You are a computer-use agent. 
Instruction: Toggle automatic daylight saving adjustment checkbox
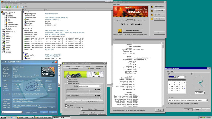point(169,103)
